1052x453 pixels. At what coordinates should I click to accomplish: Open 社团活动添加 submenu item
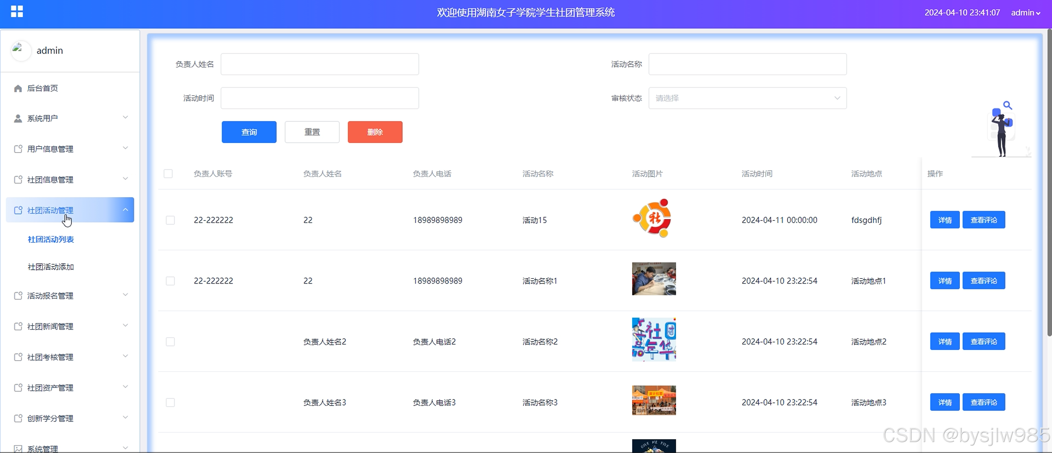[51, 267]
